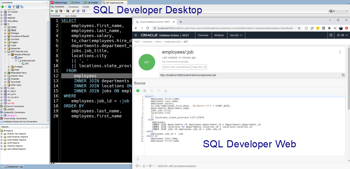This screenshot has width=350, height=169.
Task: Switch to the Welcome Page tab
Action: (60, 3)
